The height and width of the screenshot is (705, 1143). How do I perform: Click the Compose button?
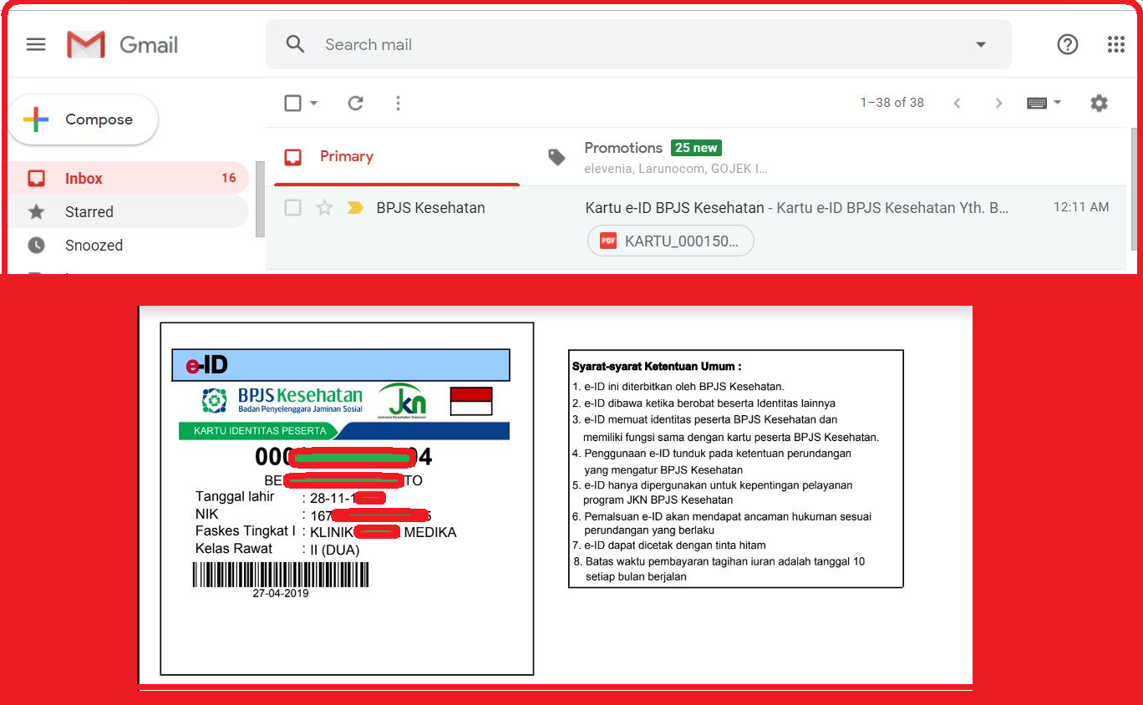pos(83,119)
